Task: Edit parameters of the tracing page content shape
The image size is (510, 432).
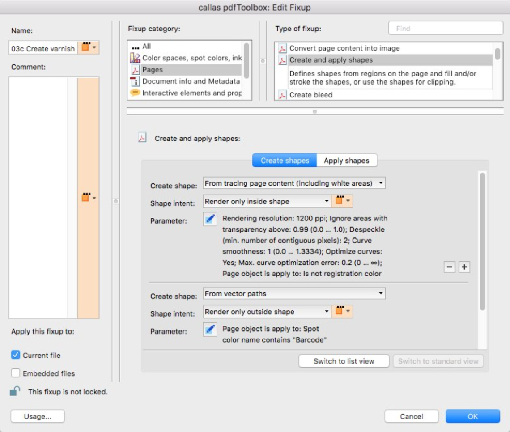Action: (210, 219)
